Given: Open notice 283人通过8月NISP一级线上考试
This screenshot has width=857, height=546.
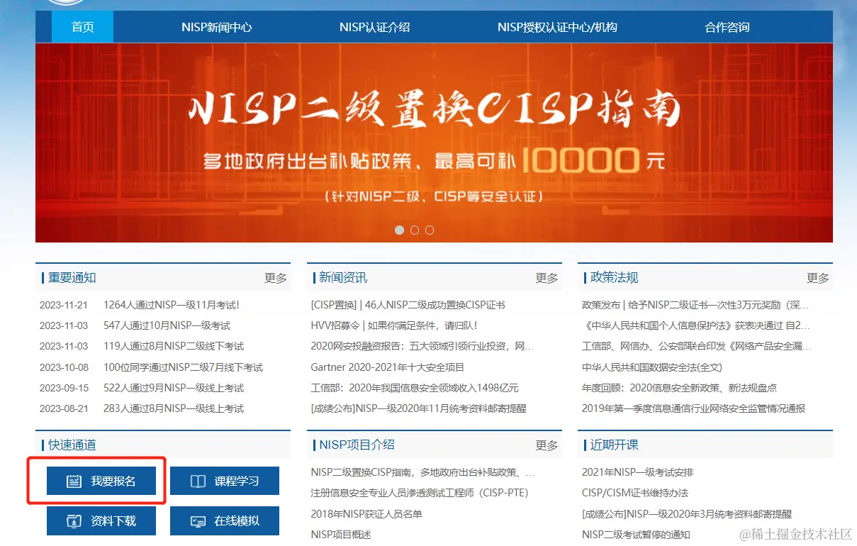Looking at the screenshot, I should (x=174, y=408).
